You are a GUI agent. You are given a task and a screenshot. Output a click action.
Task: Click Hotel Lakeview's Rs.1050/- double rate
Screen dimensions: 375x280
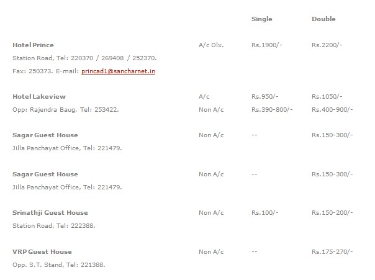pyautogui.click(x=327, y=97)
